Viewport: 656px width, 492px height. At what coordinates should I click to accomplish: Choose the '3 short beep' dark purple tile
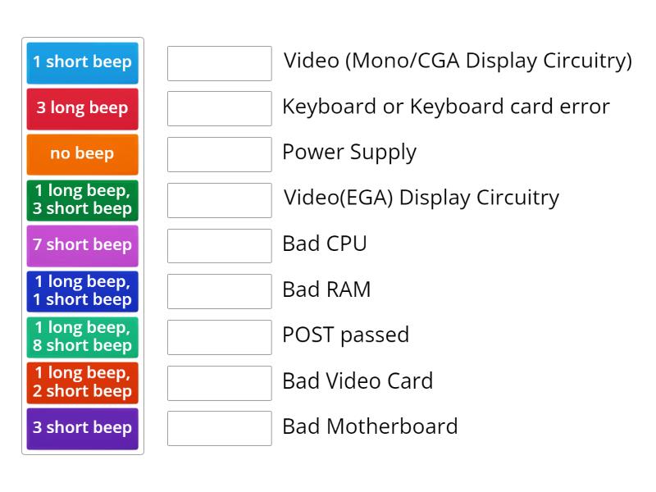click(81, 427)
